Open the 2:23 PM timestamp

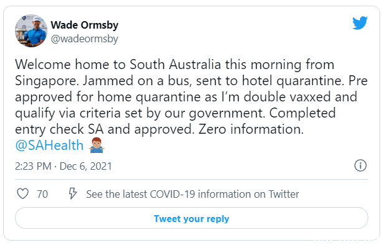tap(33, 166)
